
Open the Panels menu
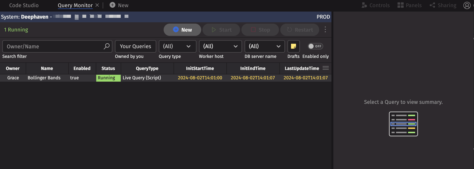[409, 5]
